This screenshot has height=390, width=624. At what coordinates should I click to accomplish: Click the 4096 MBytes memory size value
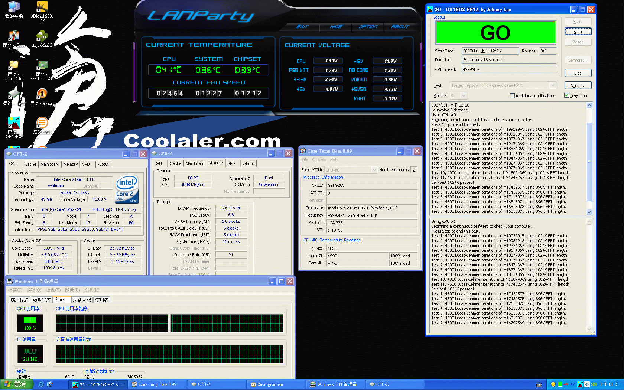pyautogui.click(x=193, y=185)
